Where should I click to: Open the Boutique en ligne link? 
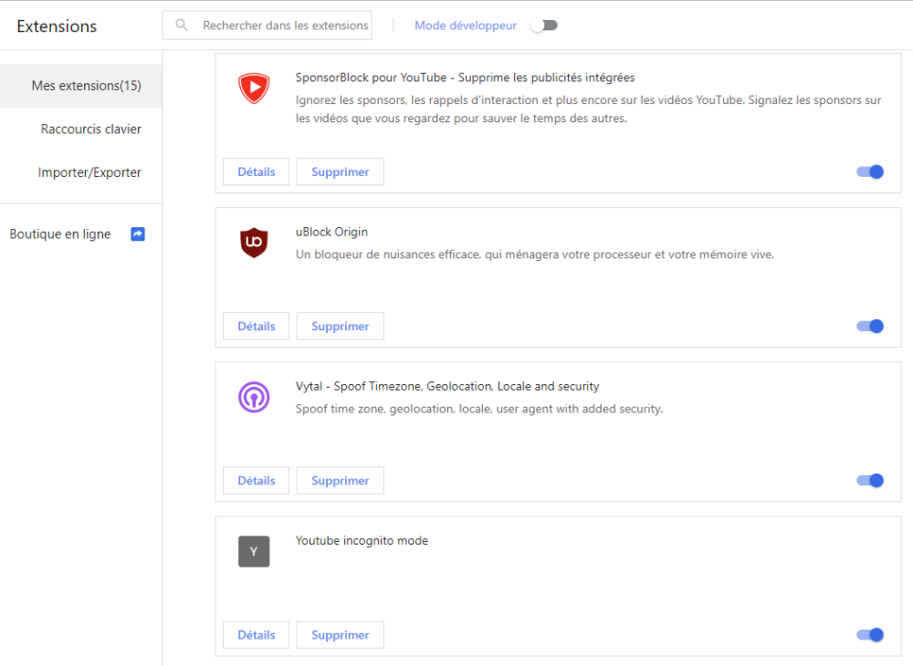tap(60, 234)
